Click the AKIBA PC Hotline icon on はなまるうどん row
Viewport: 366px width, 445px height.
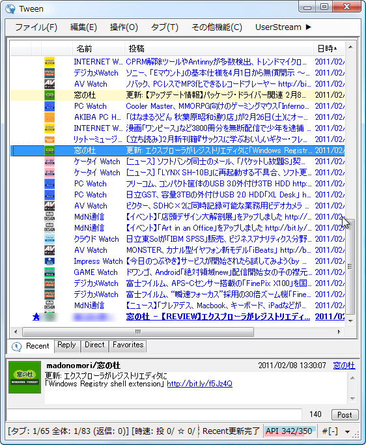(x=49, y=117)
